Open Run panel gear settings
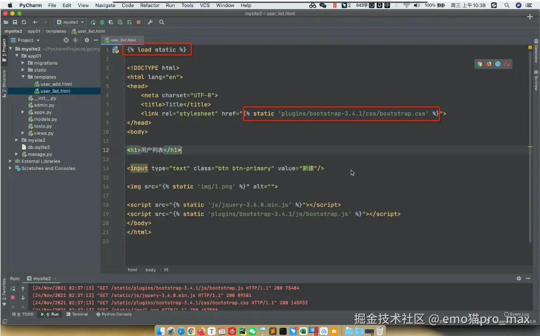Viewport: 540px width, 336px height. click(x=519, y=278)
